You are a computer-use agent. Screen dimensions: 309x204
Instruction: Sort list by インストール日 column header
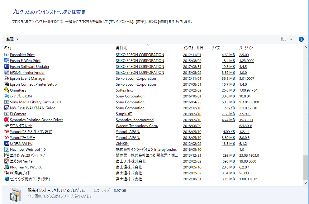point(193,48)
